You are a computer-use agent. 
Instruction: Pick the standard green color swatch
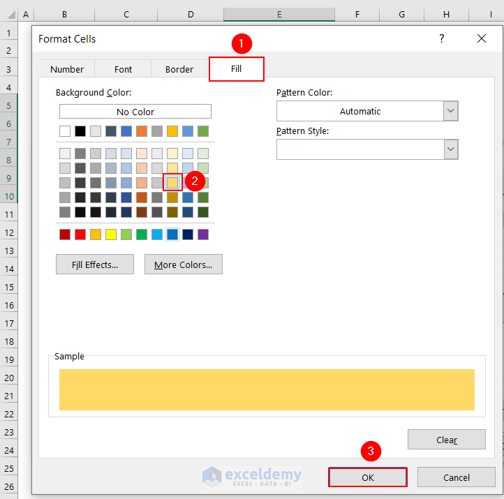[142, 234]
